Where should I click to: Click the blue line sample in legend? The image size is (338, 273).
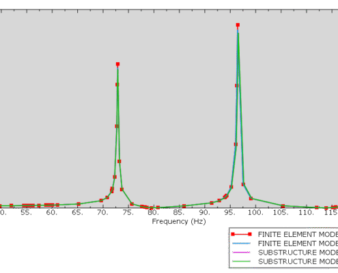(241, 244)
